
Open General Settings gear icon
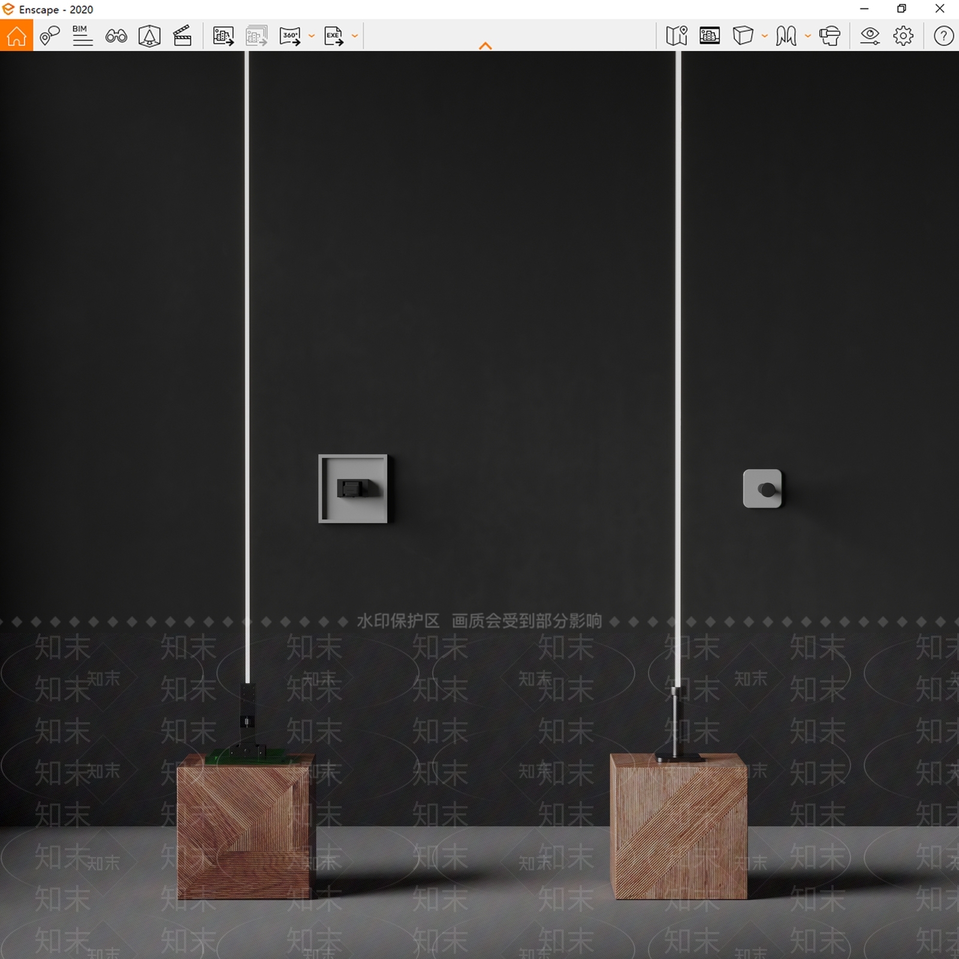(903, 36)
